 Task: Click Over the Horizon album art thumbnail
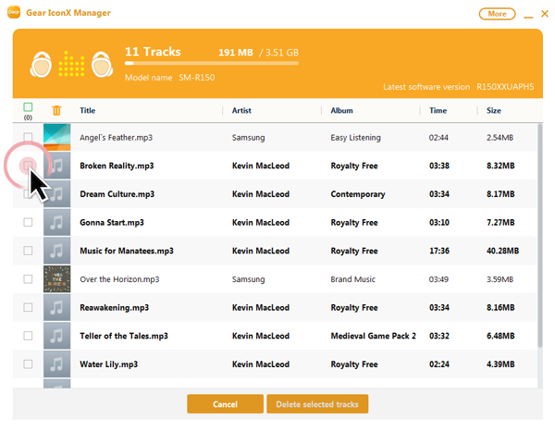pyautogui.click(x=56, y=279)
